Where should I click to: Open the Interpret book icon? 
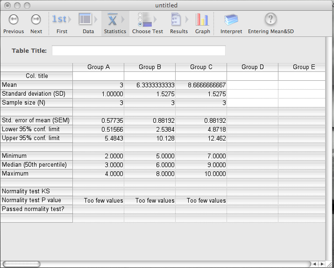tap(231, 20)
